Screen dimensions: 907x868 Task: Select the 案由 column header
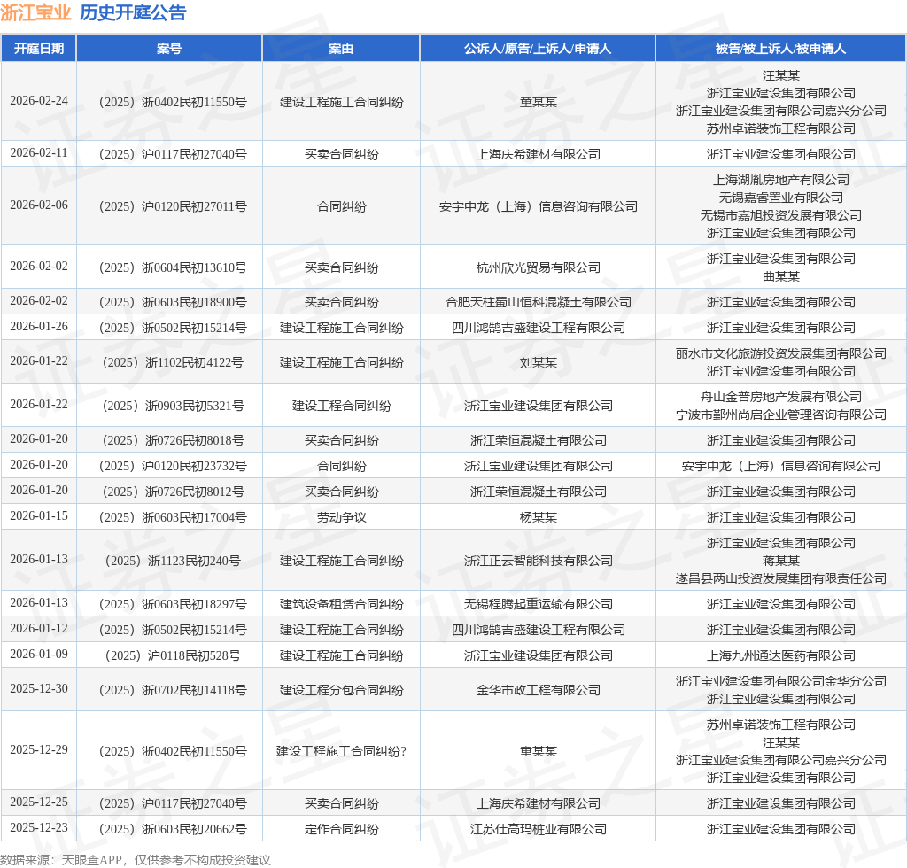(x=341, y=49)
